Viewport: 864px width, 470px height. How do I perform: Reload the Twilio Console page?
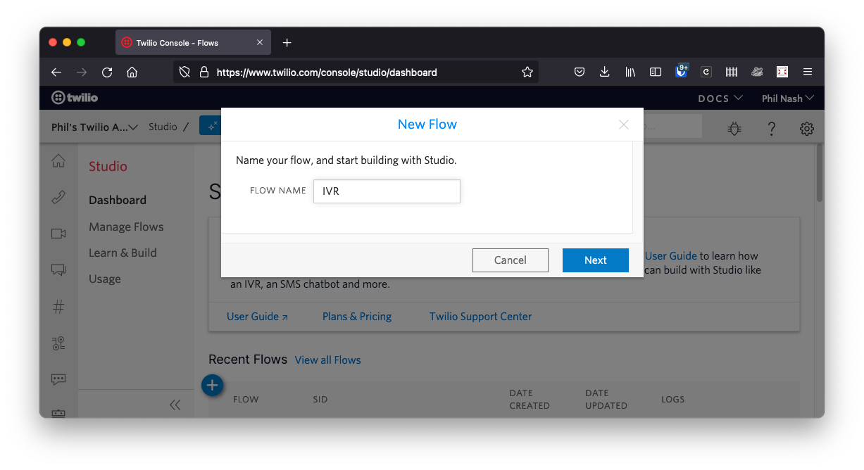tap(107, 72)
